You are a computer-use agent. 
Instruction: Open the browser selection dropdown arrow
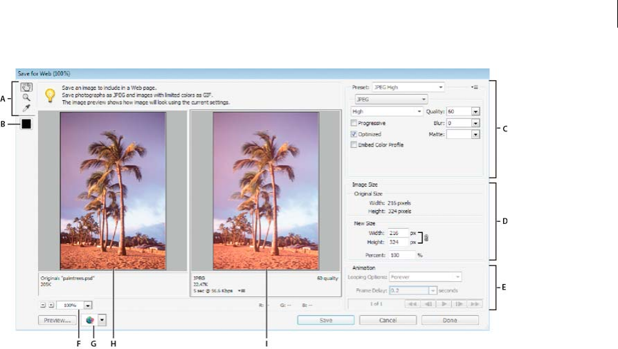[102, 320]
